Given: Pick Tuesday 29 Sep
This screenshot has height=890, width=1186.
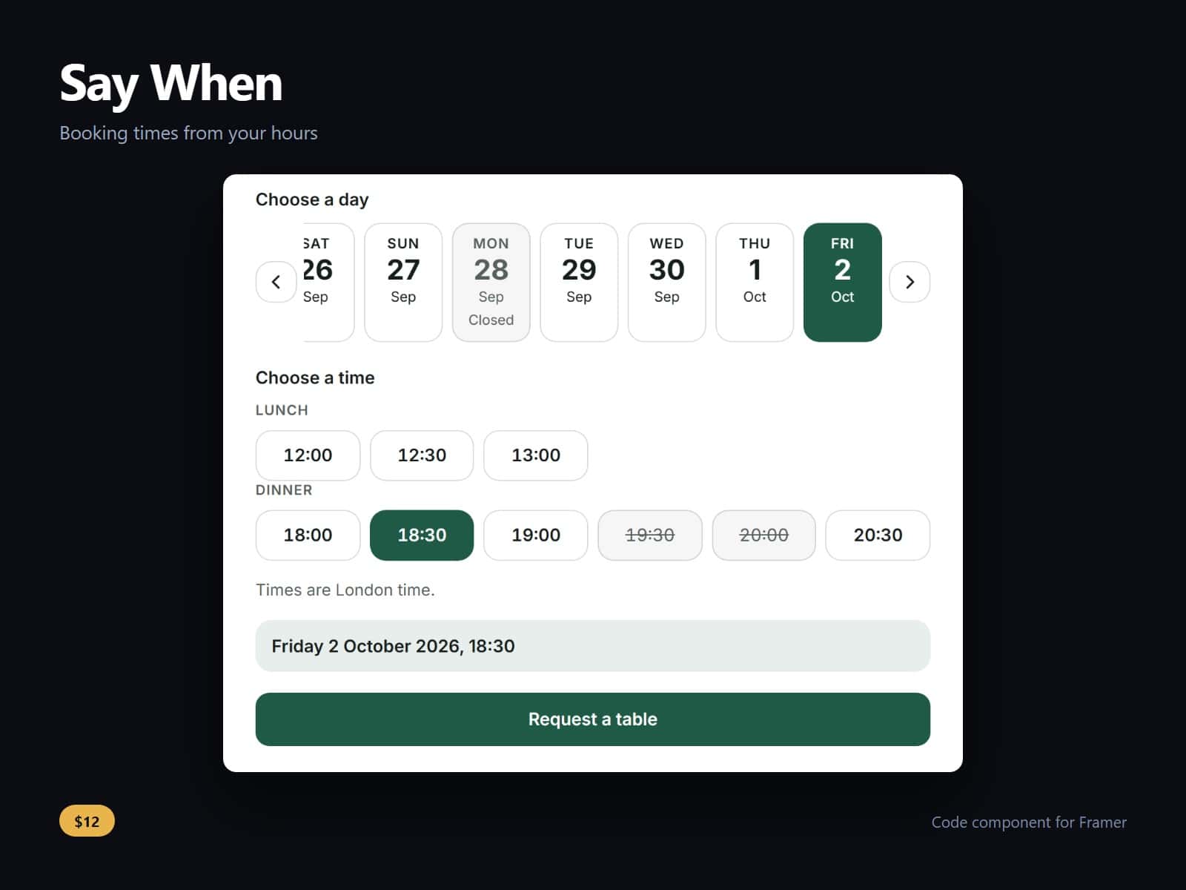Looking at the screenshot, I should [579, 283].
